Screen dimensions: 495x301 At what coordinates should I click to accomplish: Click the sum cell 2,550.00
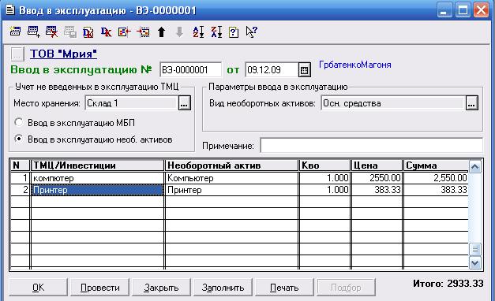(436, 178)
